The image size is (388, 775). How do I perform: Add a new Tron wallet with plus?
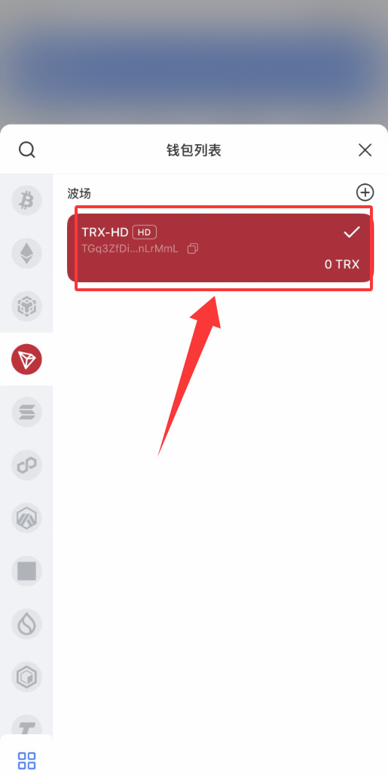[365, 192]
